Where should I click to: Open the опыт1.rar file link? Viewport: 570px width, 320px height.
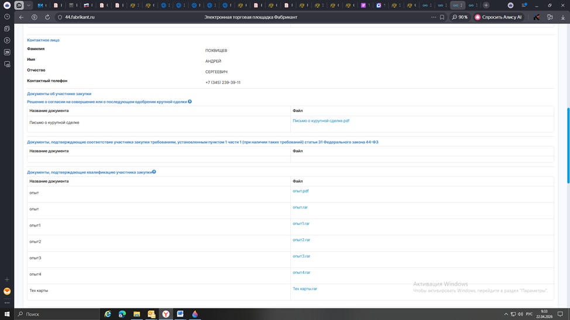pyautogui.click(x=301, y=224)
